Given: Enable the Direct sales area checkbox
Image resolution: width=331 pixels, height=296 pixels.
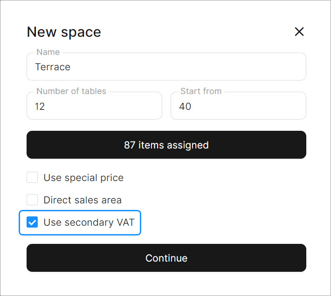Looking at the screenshot, I should click(32, 200).
